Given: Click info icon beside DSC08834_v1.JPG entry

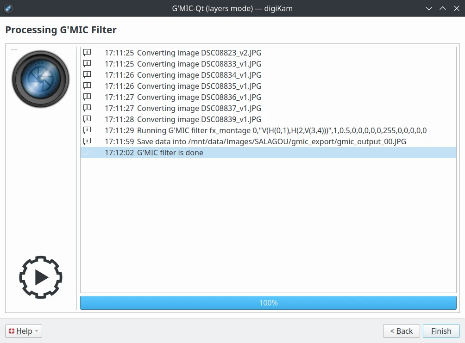Looking at the screenshot, I should [87, 75].
